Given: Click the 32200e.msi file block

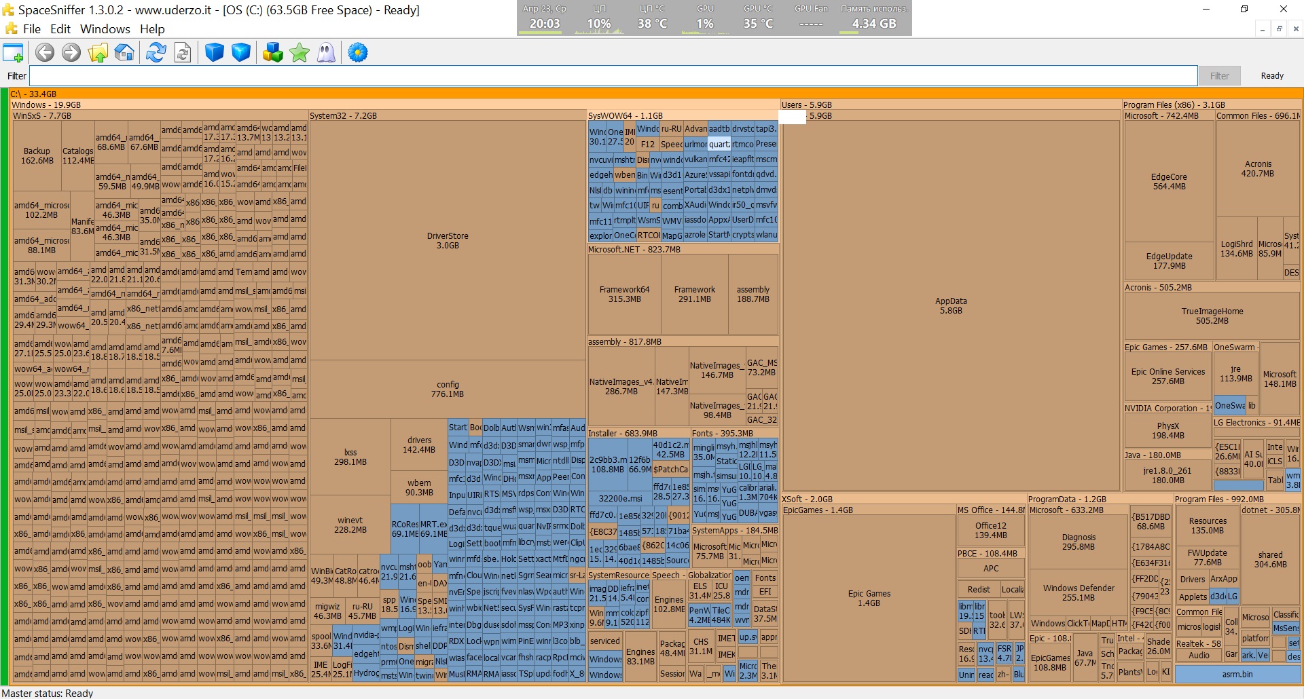Looking at the screenshot, I should point(621,498).
